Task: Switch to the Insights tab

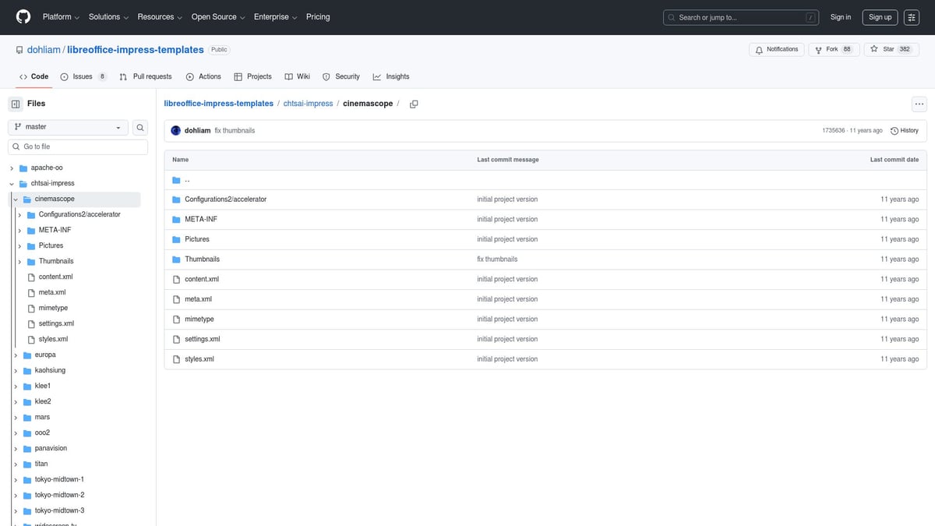Action: (x=391, y=76)
